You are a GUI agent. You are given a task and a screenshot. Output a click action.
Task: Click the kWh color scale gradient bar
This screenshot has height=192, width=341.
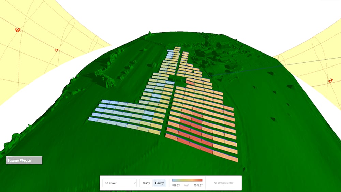(187, 180)
